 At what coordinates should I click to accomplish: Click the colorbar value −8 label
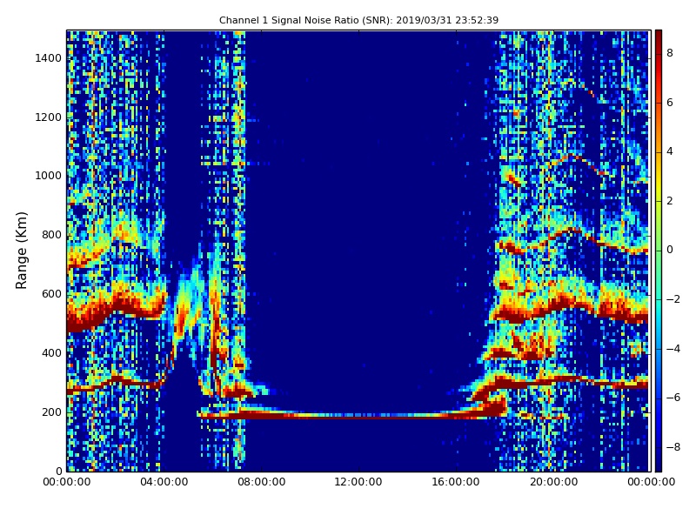pyautogui.click(x=673, y=447)
